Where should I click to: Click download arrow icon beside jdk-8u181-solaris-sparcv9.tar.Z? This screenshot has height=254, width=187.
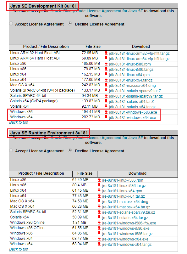[x=106, y=90]
